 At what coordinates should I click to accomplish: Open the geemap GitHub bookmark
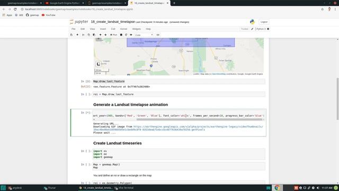pyautogui.click(x=32, y=15)
